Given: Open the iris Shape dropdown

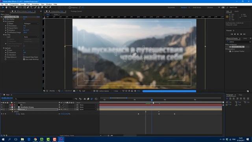Looking at the screenshot, I should [x=31, y=24].
